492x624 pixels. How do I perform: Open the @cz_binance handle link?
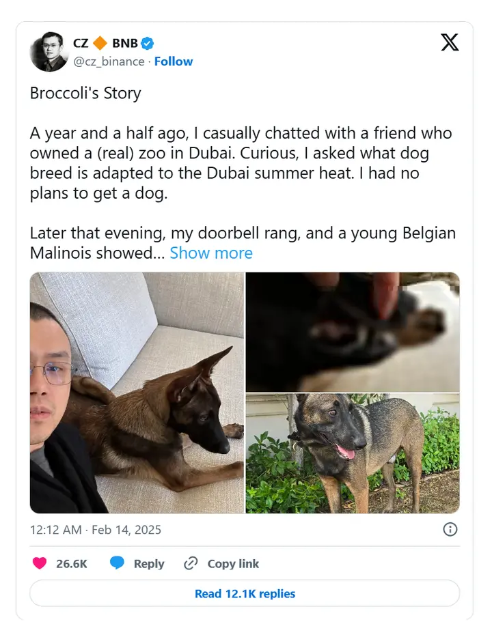(109, 61)
